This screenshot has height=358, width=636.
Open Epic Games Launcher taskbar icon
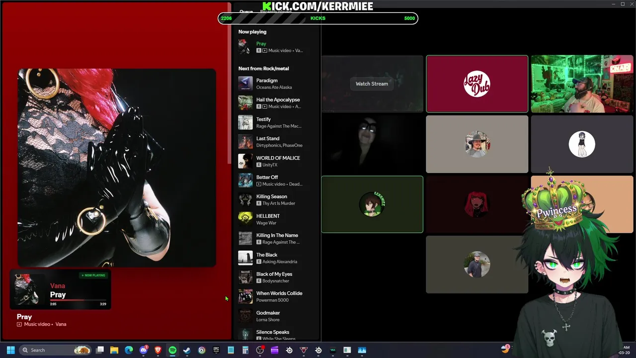click(x=216, y=350)
